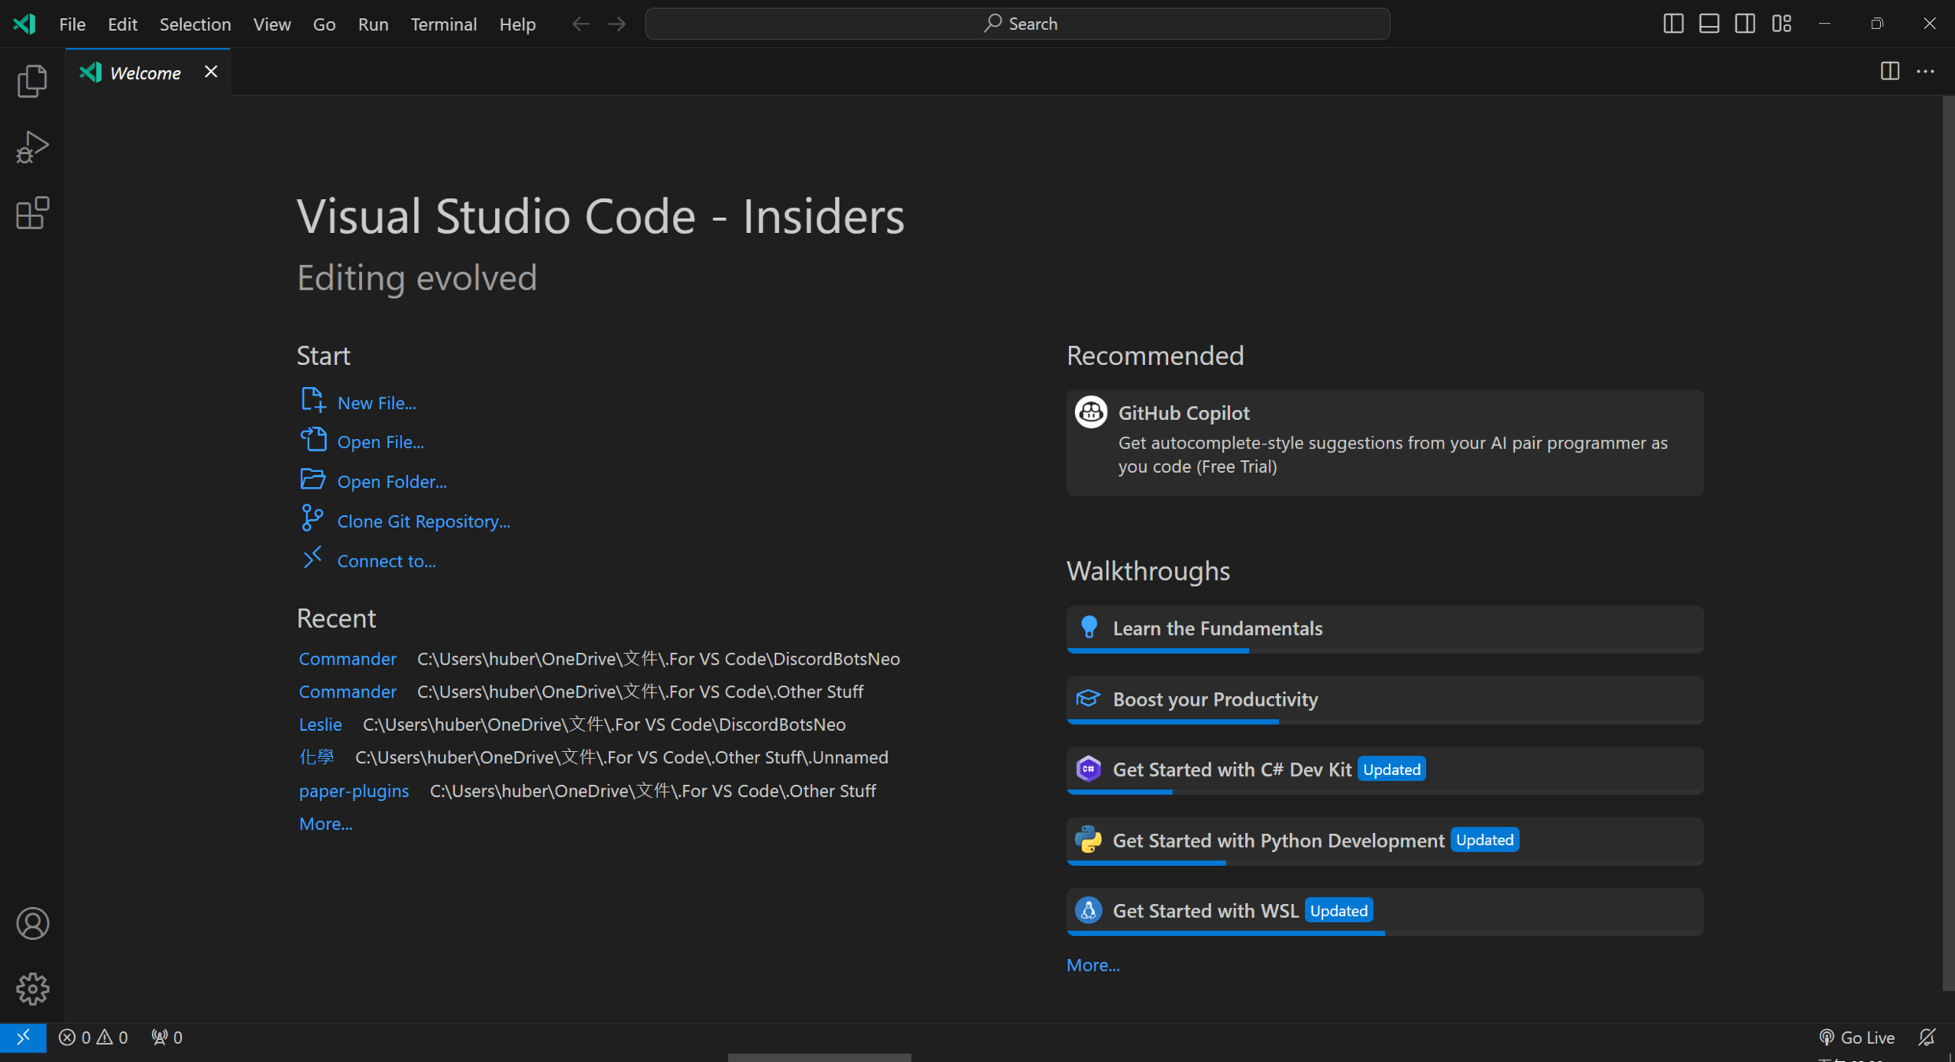Open the Terminal menu

(443, 24)
